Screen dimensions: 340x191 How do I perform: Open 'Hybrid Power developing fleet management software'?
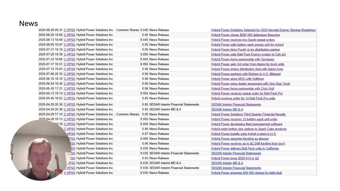tap(246, 124)
